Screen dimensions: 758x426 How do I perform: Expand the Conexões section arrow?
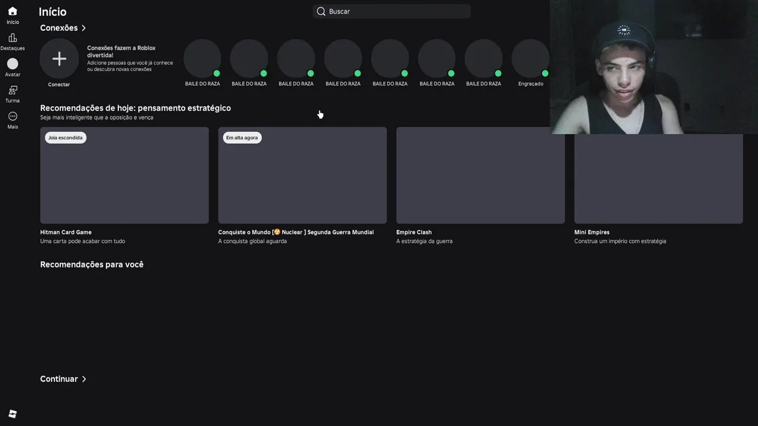83,28
